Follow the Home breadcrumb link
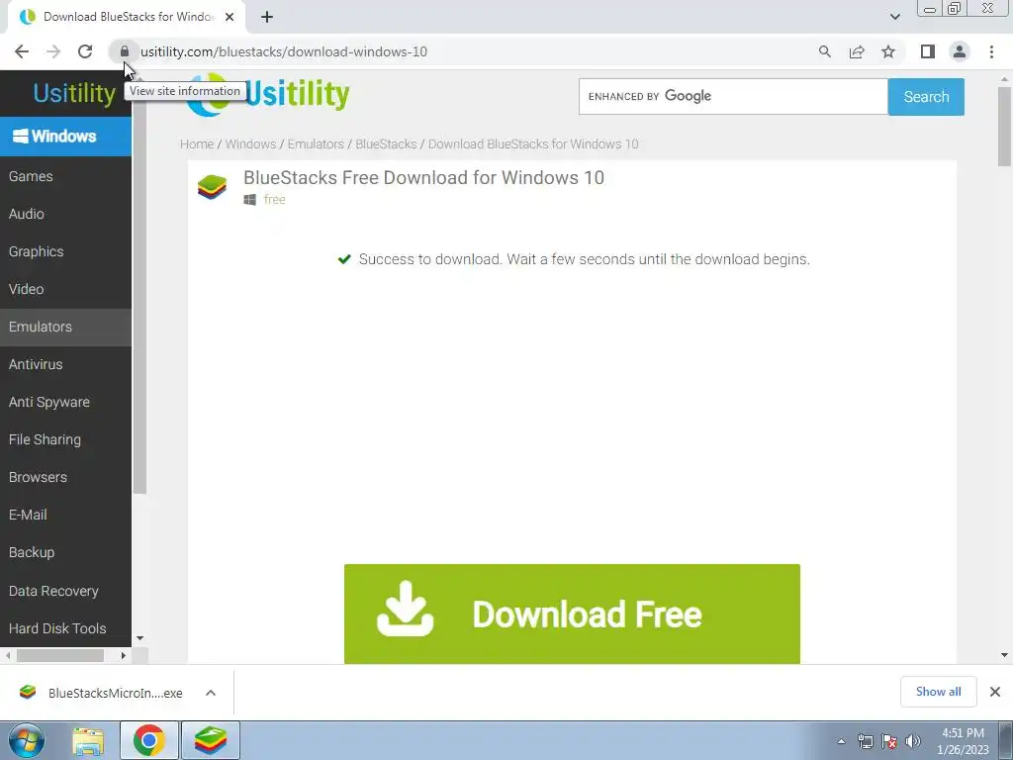1013x760 pixels. coord(197,144)
